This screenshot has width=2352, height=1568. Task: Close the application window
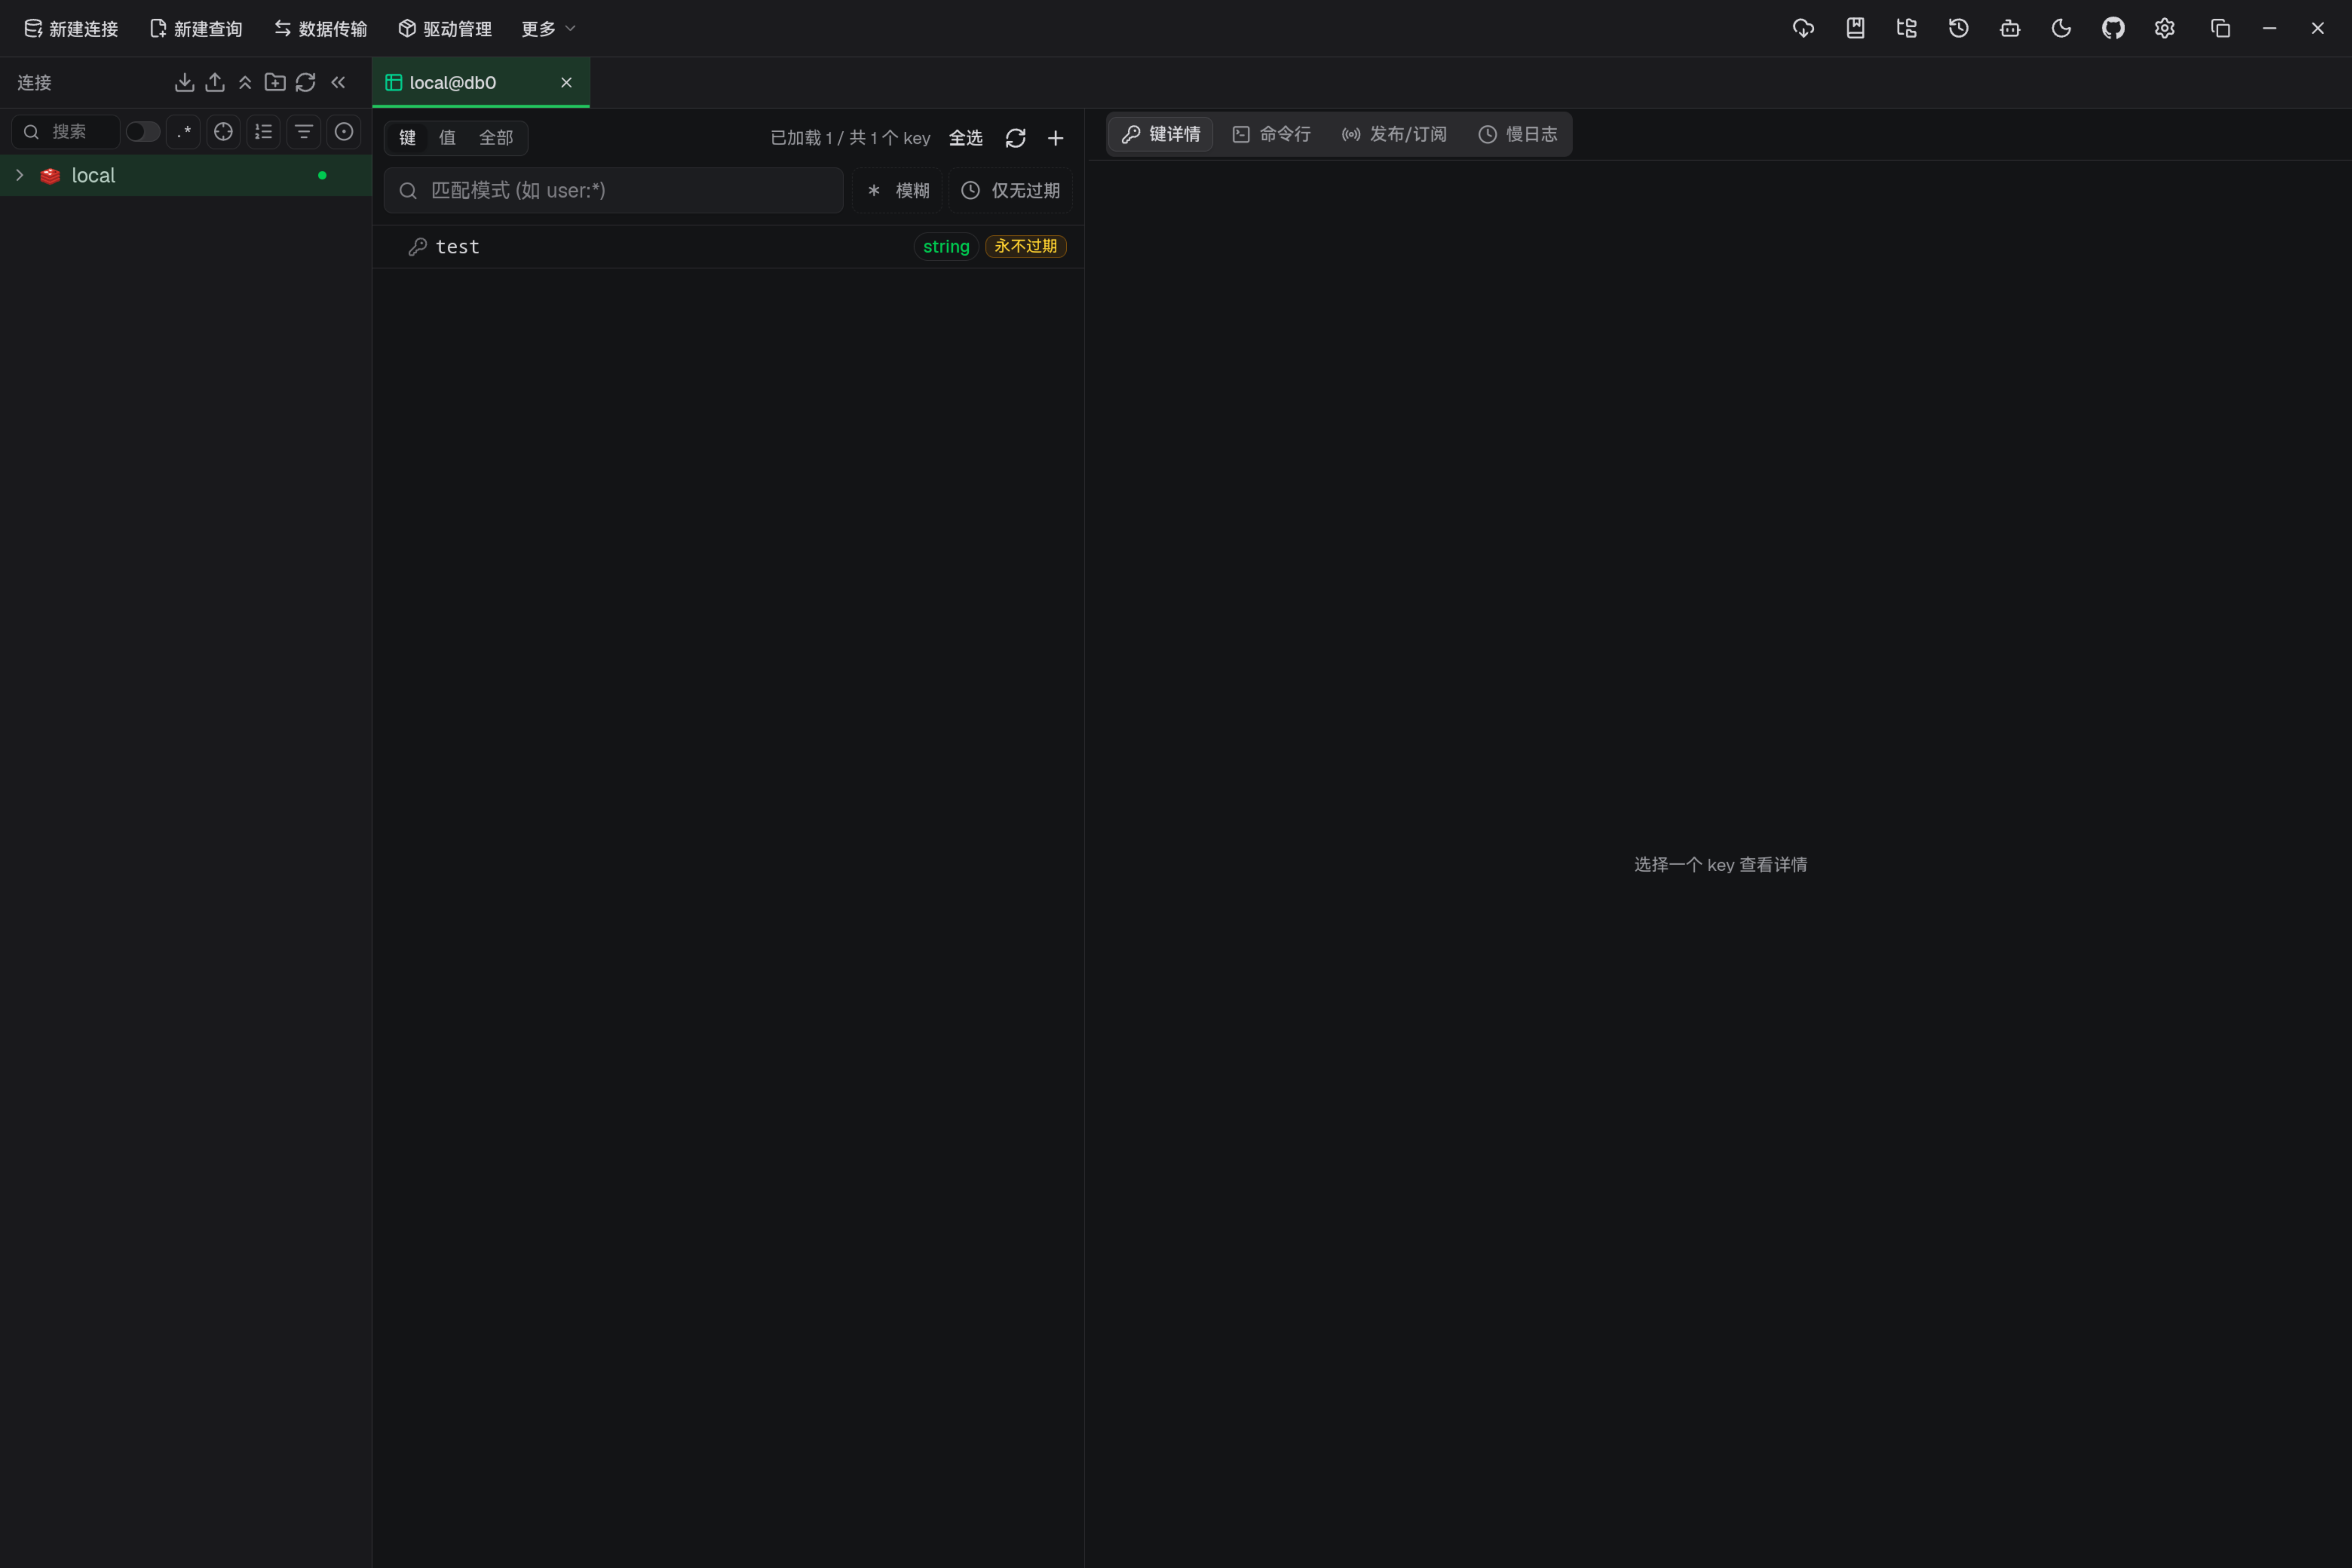point(2318,28)
